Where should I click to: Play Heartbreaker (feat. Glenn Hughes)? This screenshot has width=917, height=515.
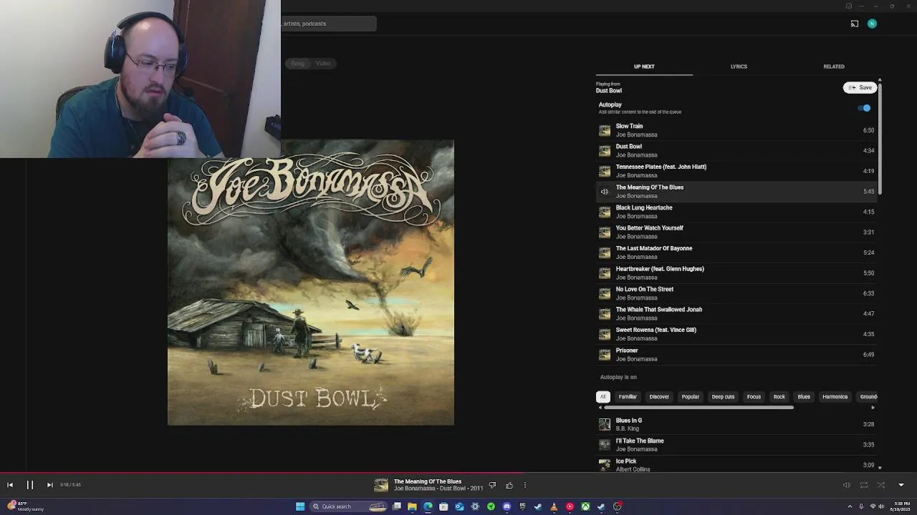(736, 273)
